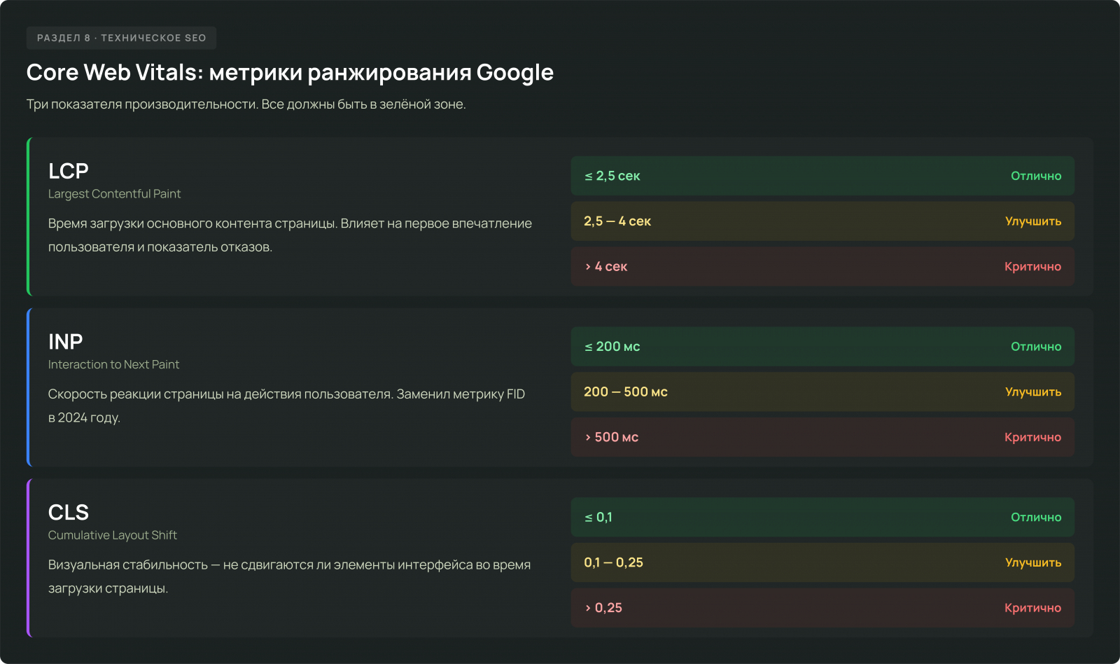Click the yellow "2,5 — 4 сек" row
Screen dimensions: 1120x664
(x=822, y=221)
